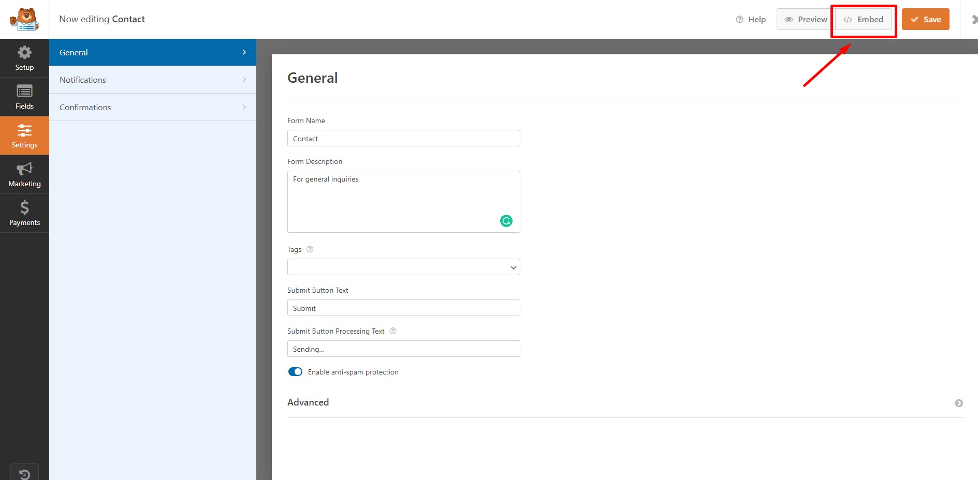Click the Confirmations row chevron
The image size is (978, 480).
click(244, 107)
